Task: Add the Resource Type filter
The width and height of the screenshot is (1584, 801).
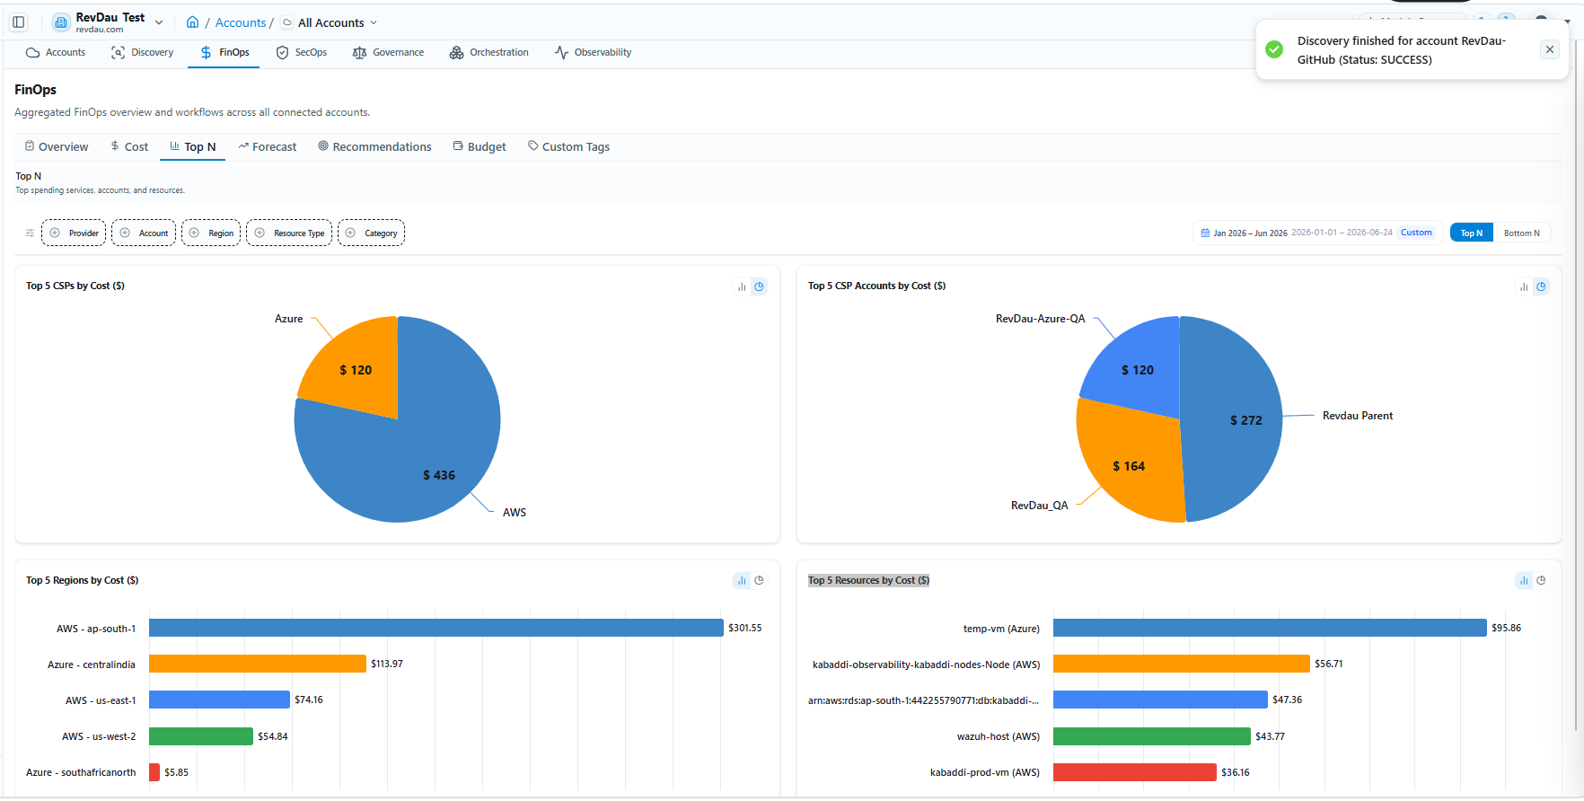Action: (x=289, y=233)
